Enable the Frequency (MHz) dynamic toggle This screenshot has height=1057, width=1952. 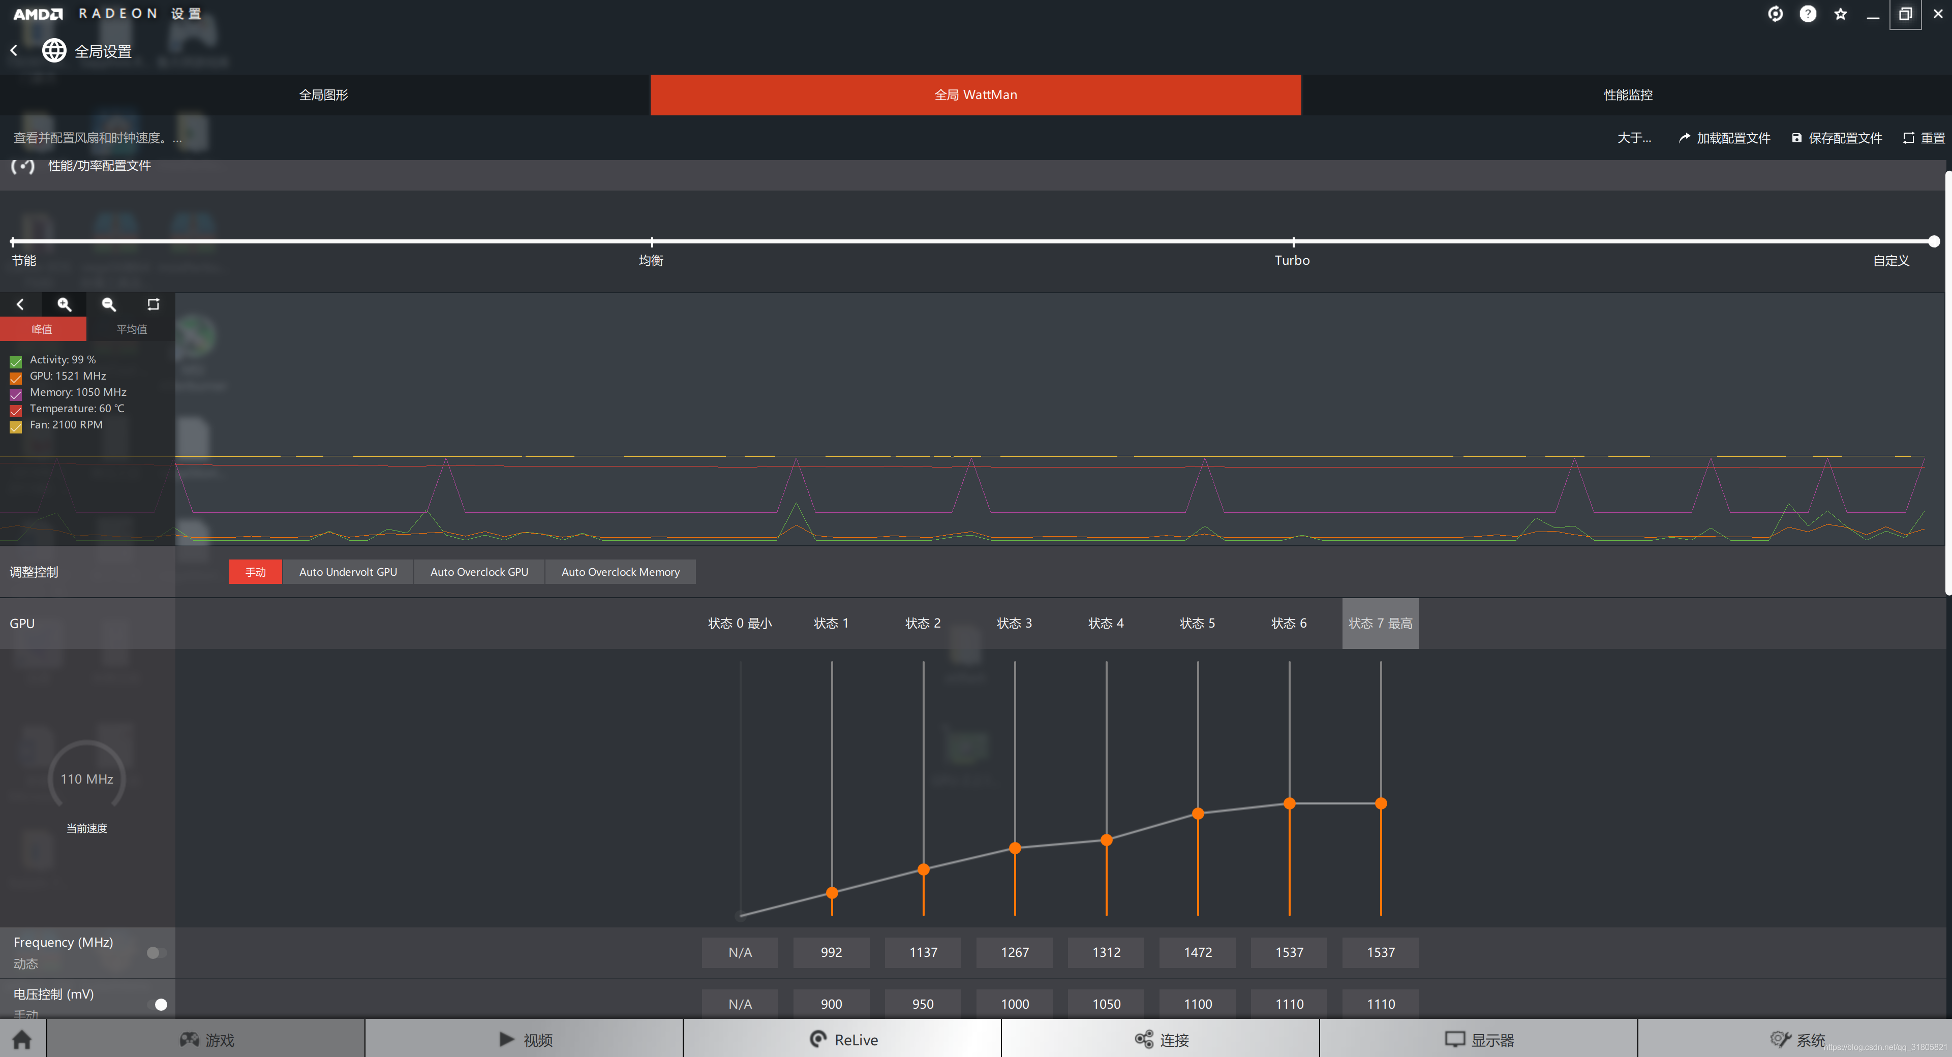(x=157, y=952)
